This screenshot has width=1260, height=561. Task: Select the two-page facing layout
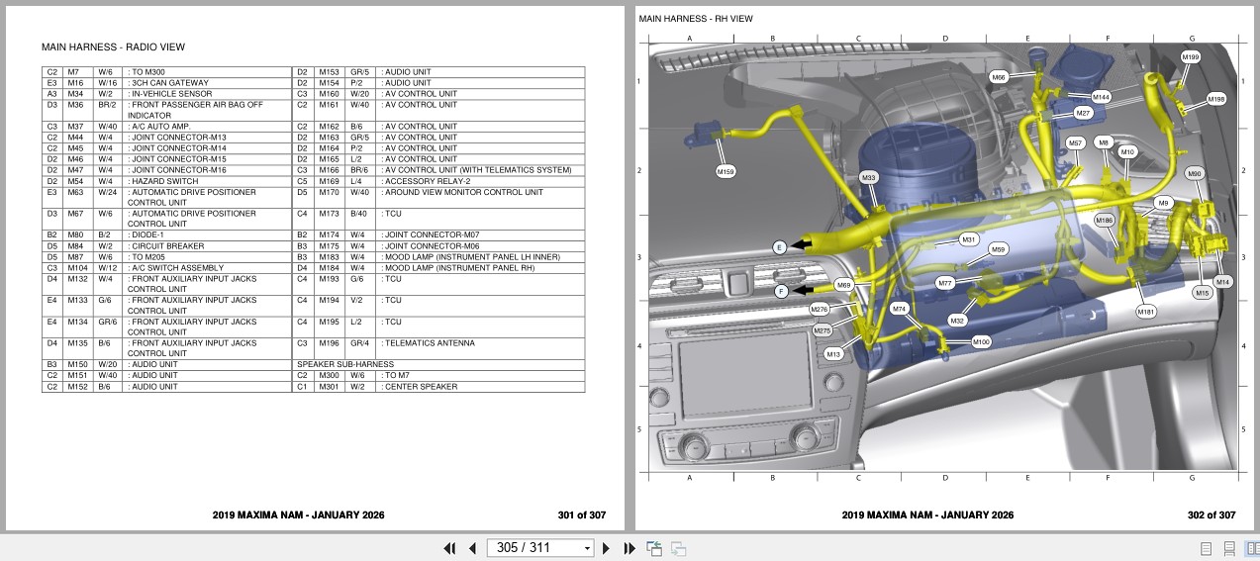[1251, 548]
